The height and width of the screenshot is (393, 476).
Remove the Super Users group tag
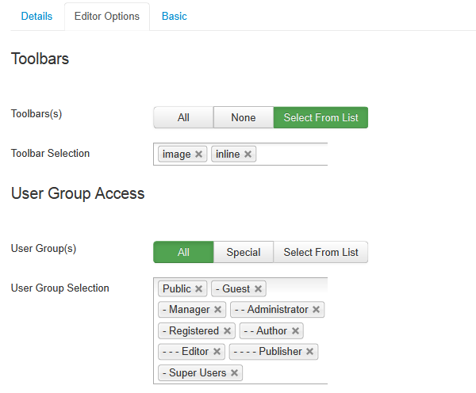coord(234,373)
